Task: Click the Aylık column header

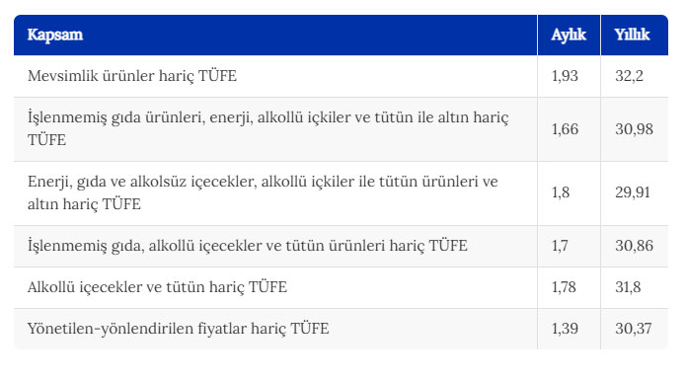Action: [569, 35]
